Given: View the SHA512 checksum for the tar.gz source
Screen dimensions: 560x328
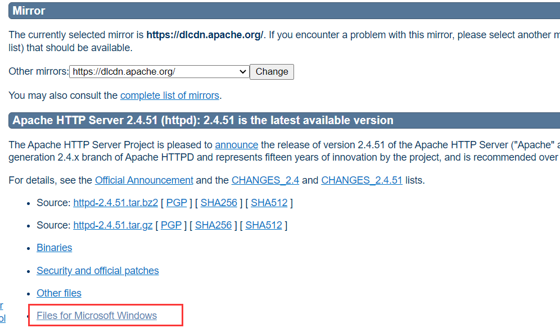Looking at the screenshot, I should 263,225.
